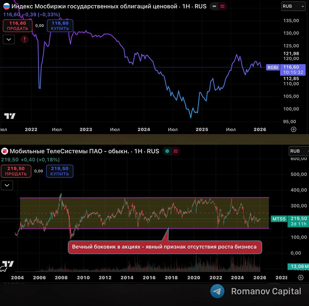Click the 116,60 −0,39 (−0,33%) change text

coord(32,15)
